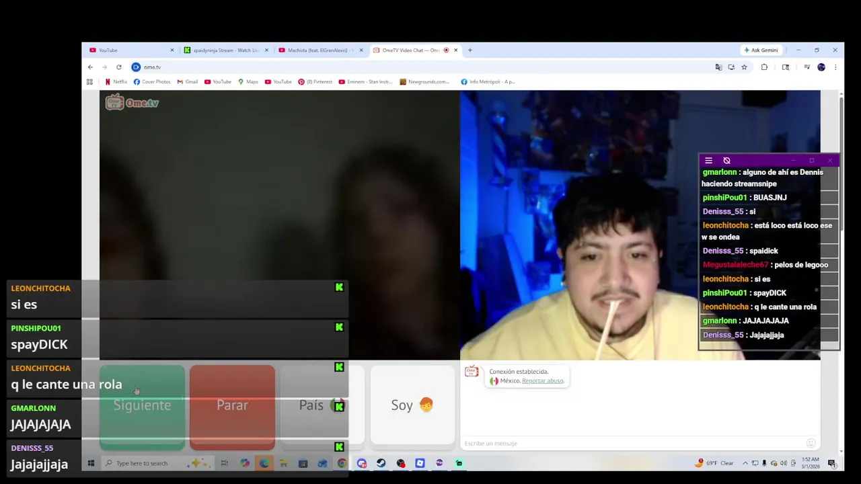
Task: Open the Netflix bookmark
Action: pos(116,82)
